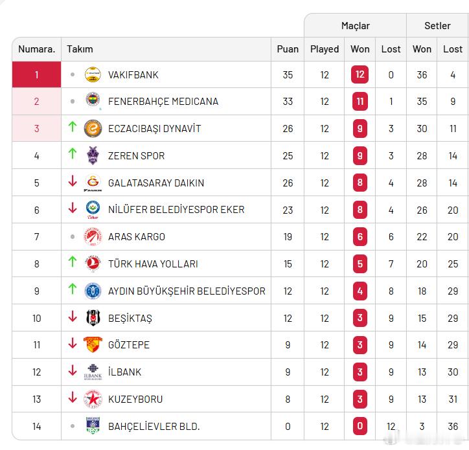Open the ARAS KARGO team link
The width and height of the screenshot is (469, 450).
tap(136, 237)
